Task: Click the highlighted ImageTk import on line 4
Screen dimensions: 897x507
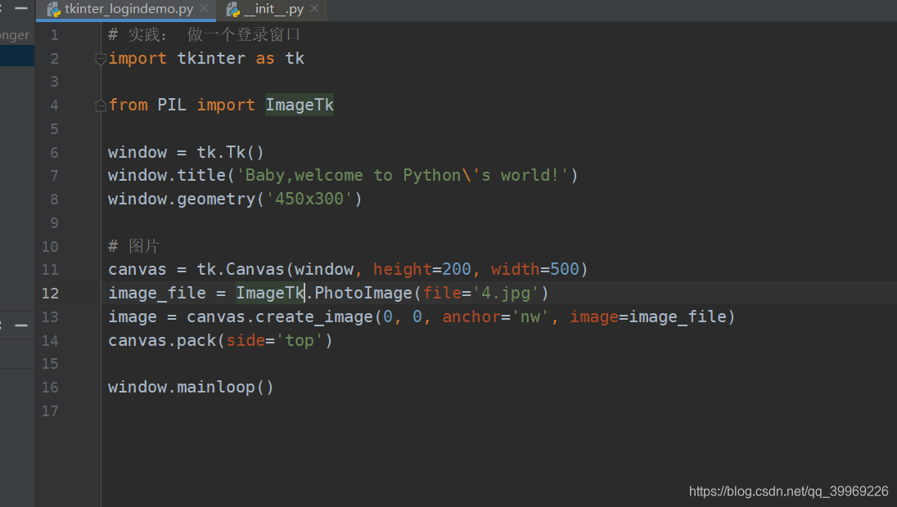Action: coord(299,104)
